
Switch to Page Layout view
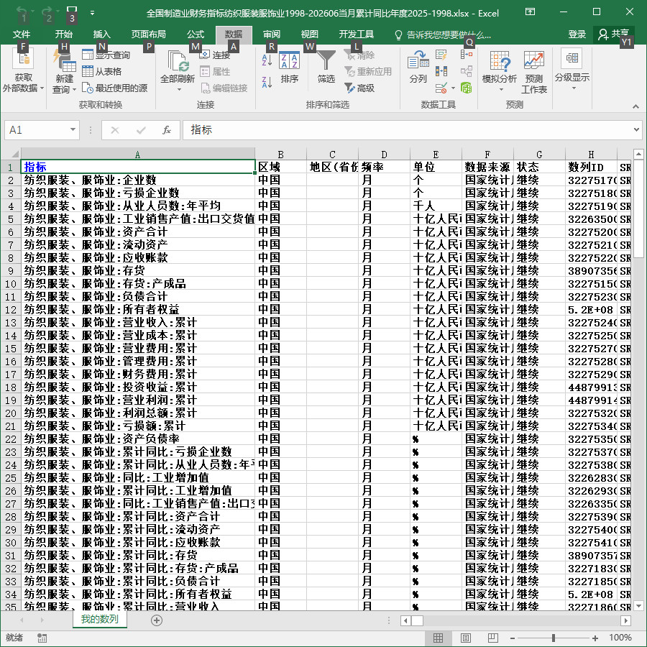click(x=465, y=638)
